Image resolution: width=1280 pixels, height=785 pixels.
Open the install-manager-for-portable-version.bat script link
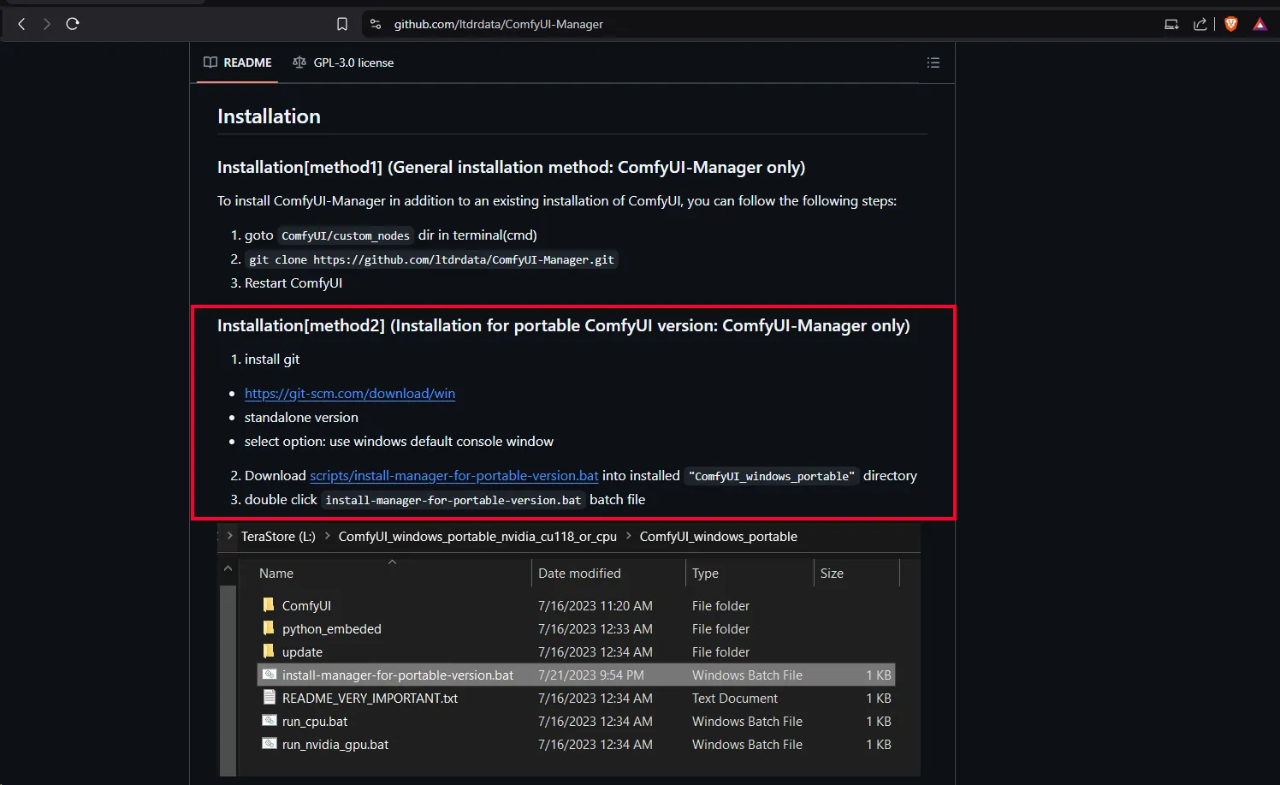453,476
